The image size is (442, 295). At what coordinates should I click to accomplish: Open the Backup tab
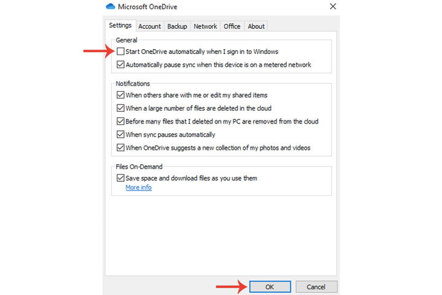click(x=177, y=26)
